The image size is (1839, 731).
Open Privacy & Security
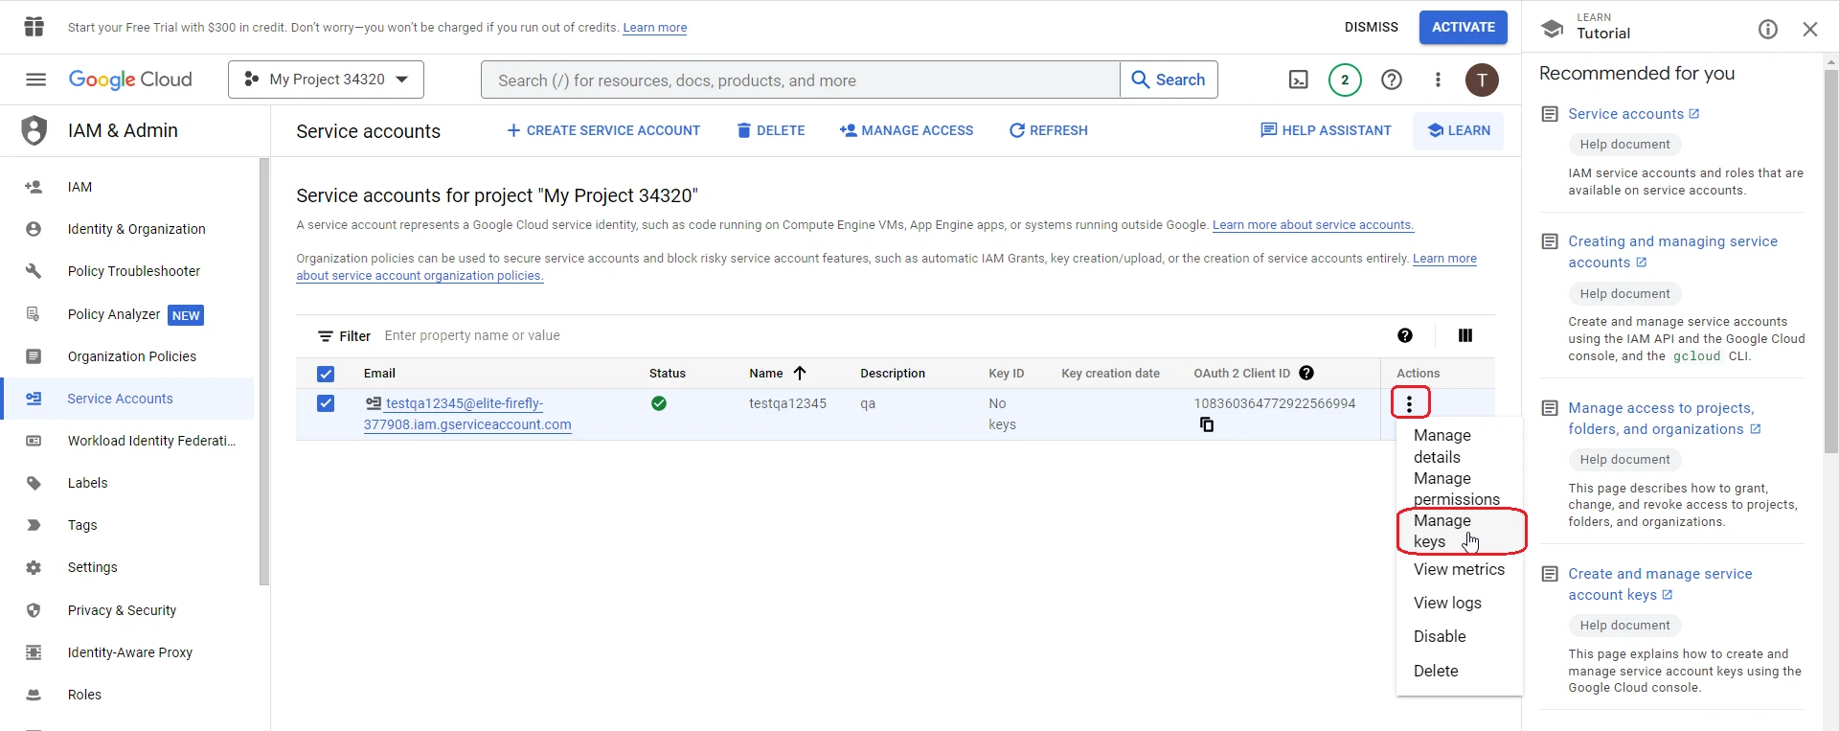(128, 610)
